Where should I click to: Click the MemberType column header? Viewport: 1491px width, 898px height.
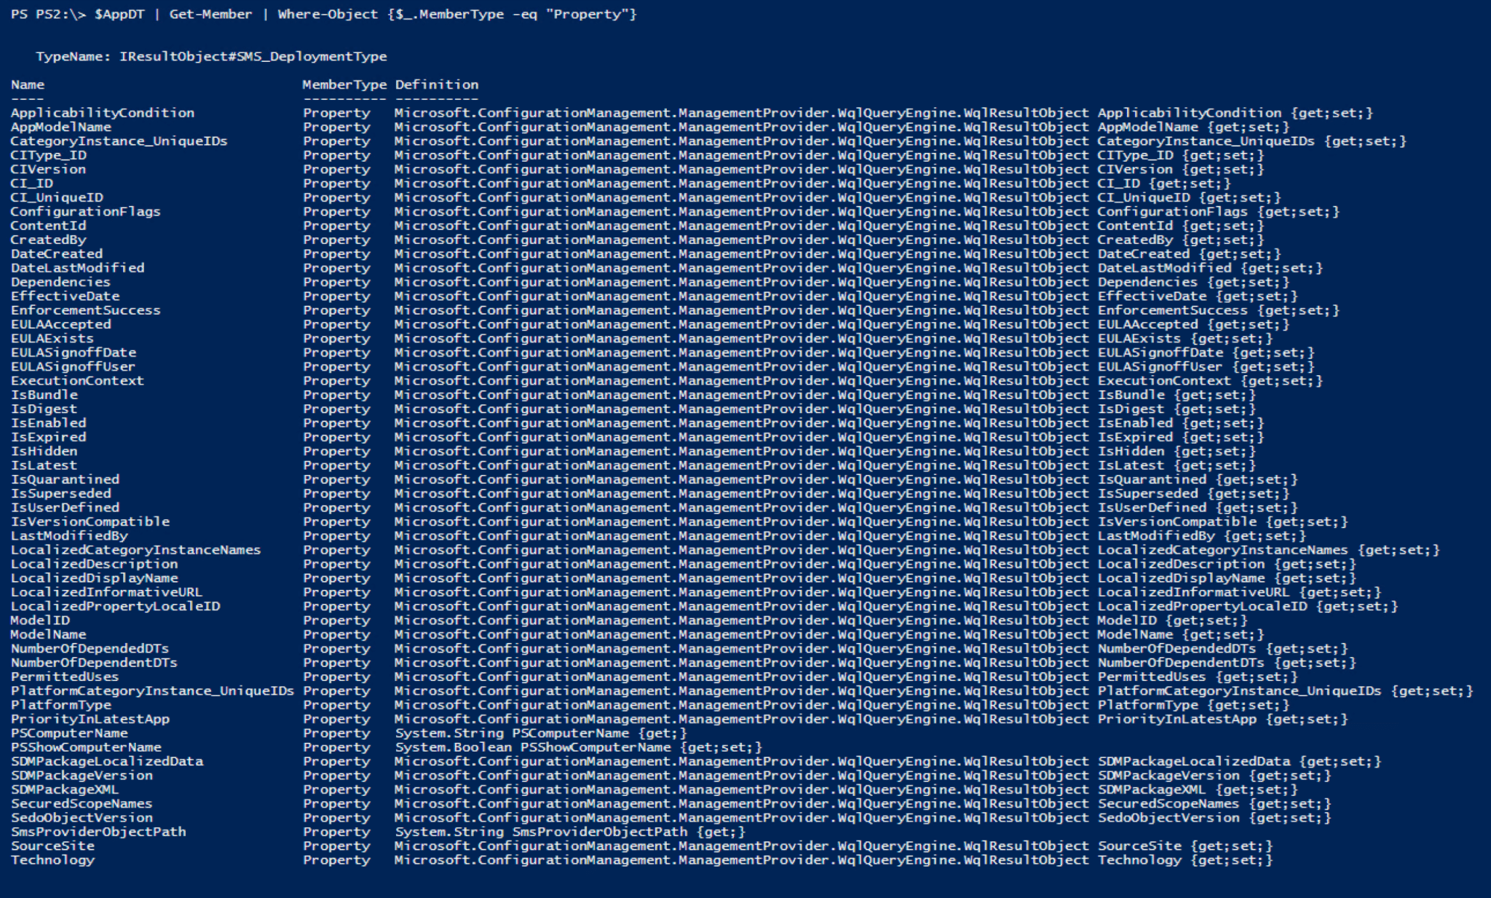[x=344, y=84]
